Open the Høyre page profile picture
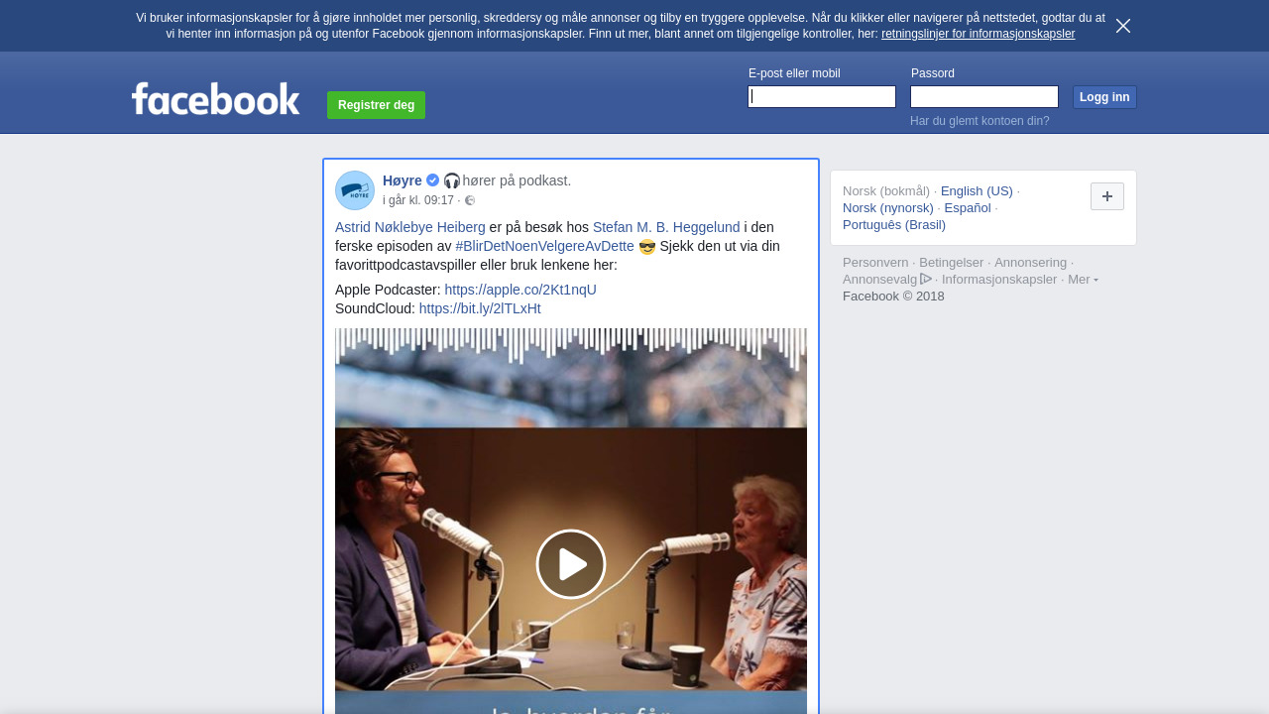 click(355, 190)
